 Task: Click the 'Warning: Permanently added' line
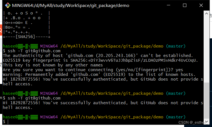[99, 74]
